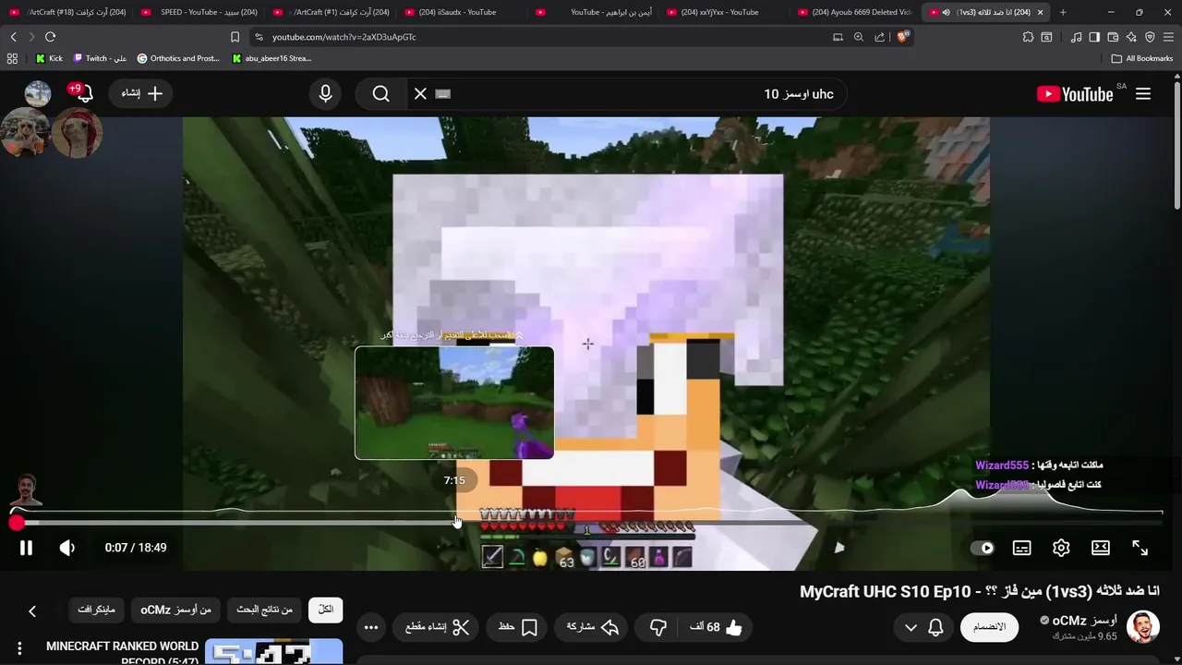The image size is (1182, 665).
Task: Switch to SPEED - YouTube tab
Action: point(199,12)
